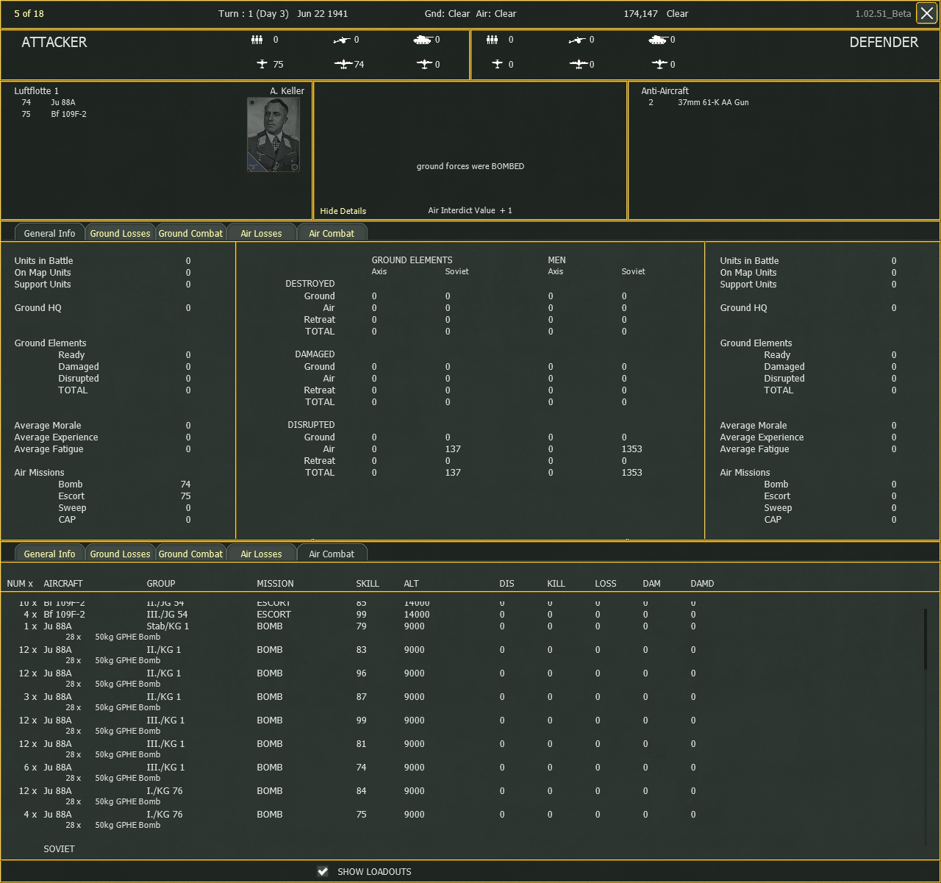The image size is (941, 883).
Task: Click the attacker's bomber icon beside 74
Action: coord(343,65)
